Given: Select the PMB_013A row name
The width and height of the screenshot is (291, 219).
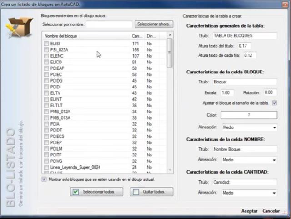Looking at the screenshot, I should 60,118.
